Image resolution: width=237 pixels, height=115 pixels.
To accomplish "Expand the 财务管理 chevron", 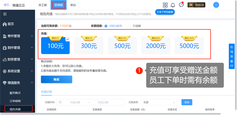I will [32, 59].
